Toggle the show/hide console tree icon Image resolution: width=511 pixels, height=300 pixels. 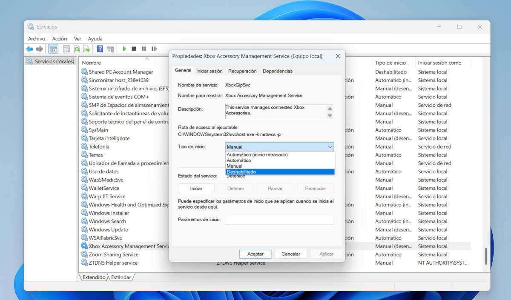click(x=53, y=49)
